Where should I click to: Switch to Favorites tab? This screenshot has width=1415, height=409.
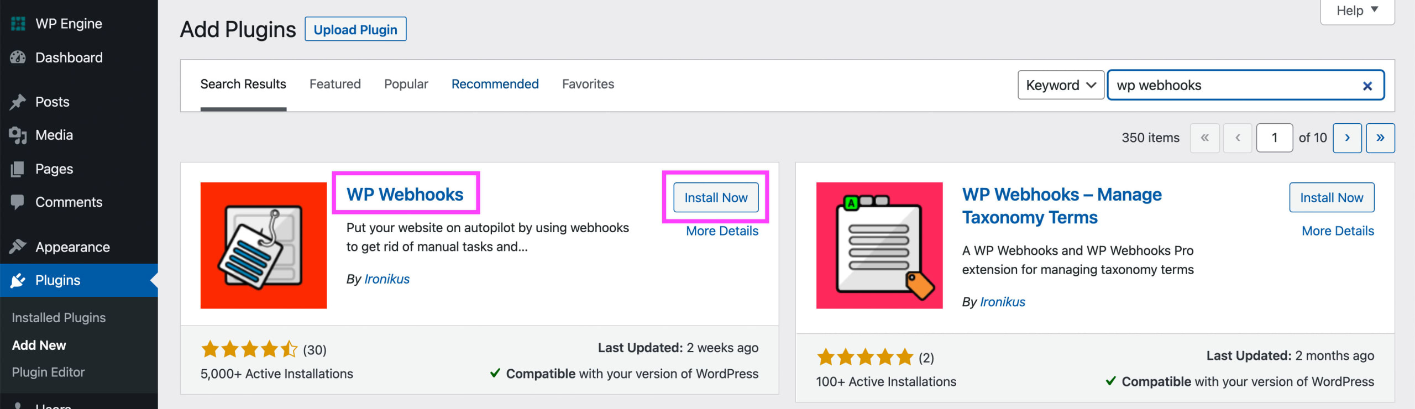pyautogui.click(x=588, y=84)
